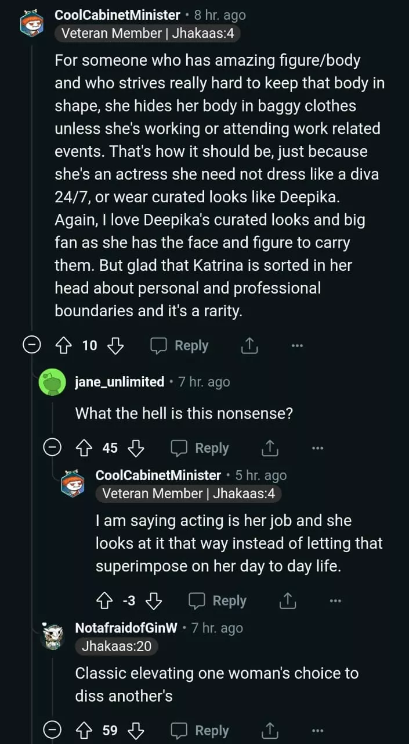This screenshot has width=409, height=744.
Task: Open more options for the 10-point comment
Action: 297,346
